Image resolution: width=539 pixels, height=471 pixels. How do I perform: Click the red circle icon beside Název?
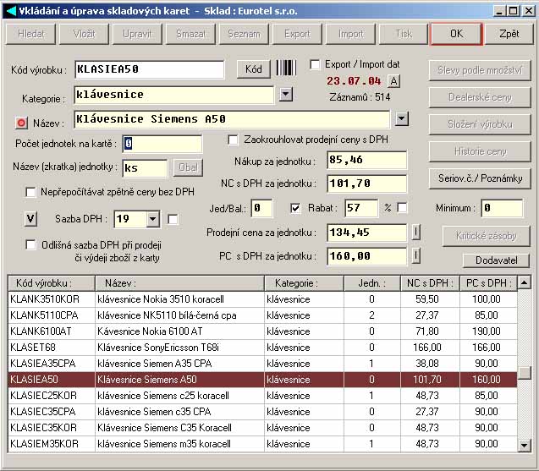click(21, 123)
